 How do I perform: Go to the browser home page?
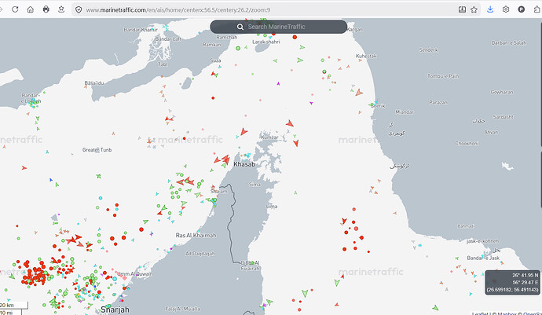31,9
